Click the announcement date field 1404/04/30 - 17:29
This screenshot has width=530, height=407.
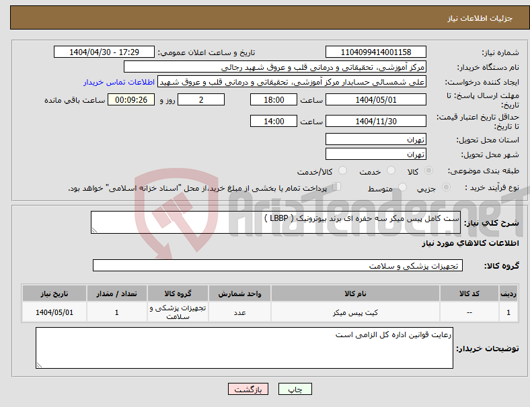coord(104,52)
